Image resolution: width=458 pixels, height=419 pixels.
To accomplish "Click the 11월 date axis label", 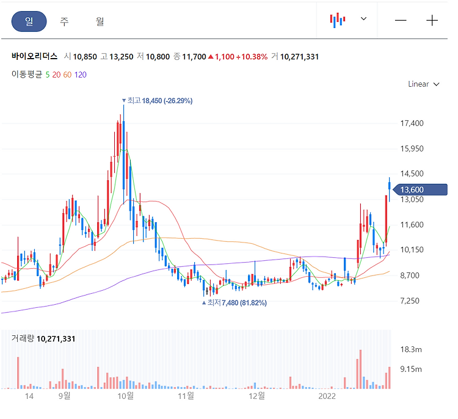I will click(186, 396).
